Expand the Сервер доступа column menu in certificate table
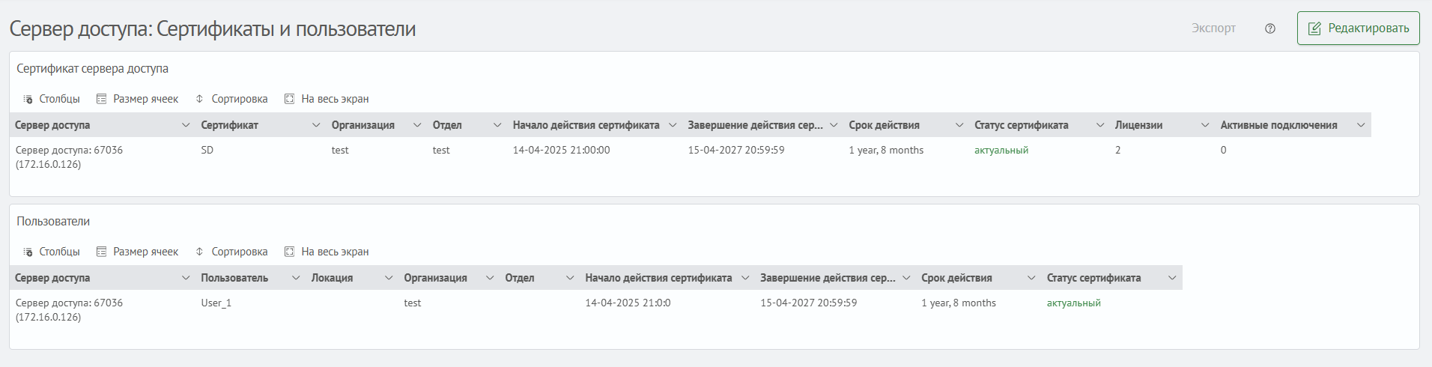Screen dimensions: 1432x367 click(186, 125)
